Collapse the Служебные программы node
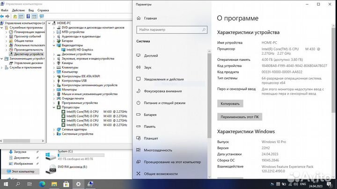337x189 pixels. coord(2,28)
